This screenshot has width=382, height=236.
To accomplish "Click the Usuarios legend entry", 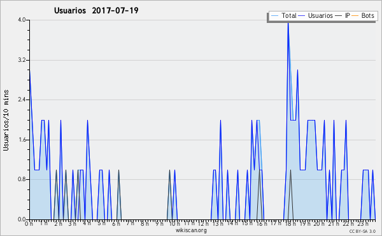I will tap(316, 15).
